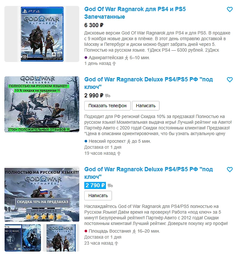Click the up arrow beside '19 часов назад'
Screen dimensions: 239x255
[x=119, y=153]
